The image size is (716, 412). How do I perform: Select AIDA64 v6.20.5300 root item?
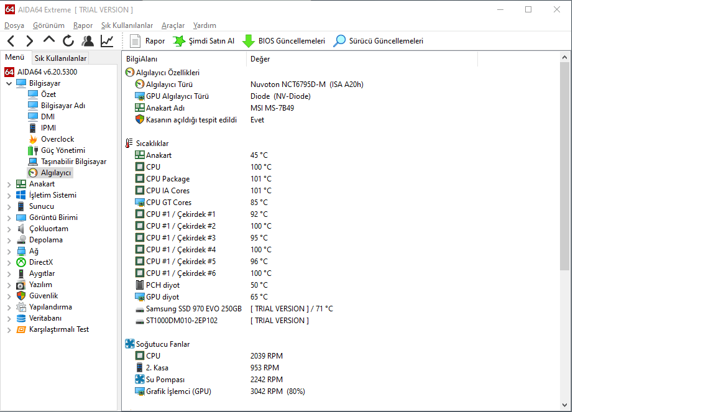(x=47, y=71)
